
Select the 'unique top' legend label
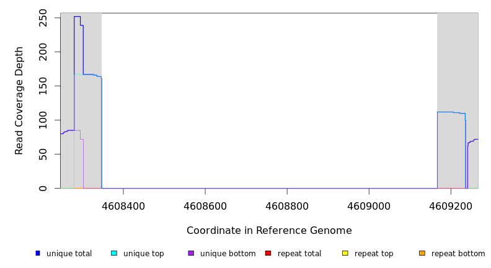143,254
